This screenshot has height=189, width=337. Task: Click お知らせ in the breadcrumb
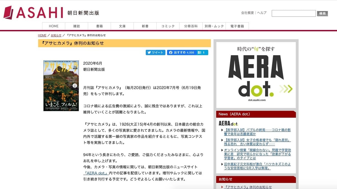56,35
